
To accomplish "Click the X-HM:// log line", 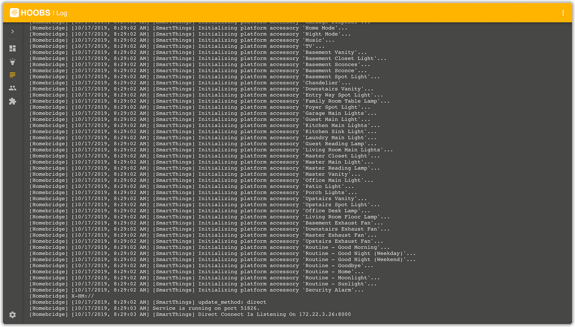I will (x=62, y=296).
